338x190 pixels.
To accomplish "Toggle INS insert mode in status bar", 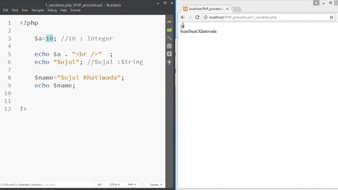I will [x=99, y=185].
